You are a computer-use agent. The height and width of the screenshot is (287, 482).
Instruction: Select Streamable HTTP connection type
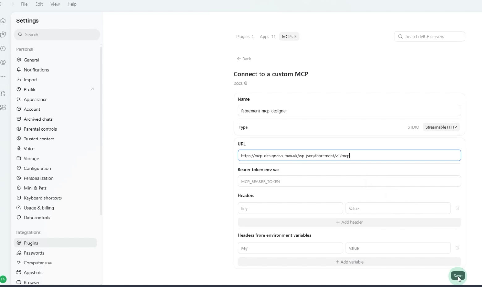coord(441,127)
